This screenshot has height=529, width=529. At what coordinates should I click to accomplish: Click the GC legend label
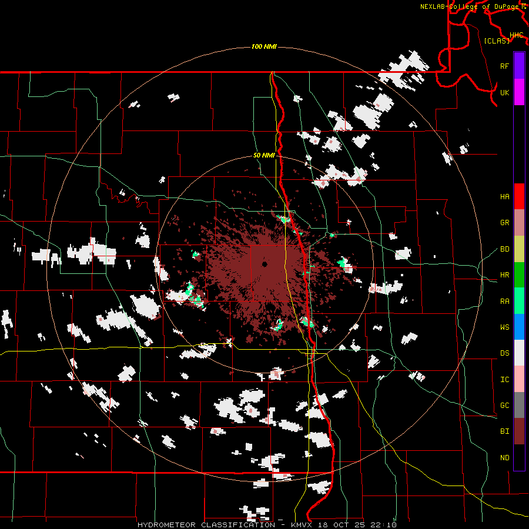(x=504, y=406)
